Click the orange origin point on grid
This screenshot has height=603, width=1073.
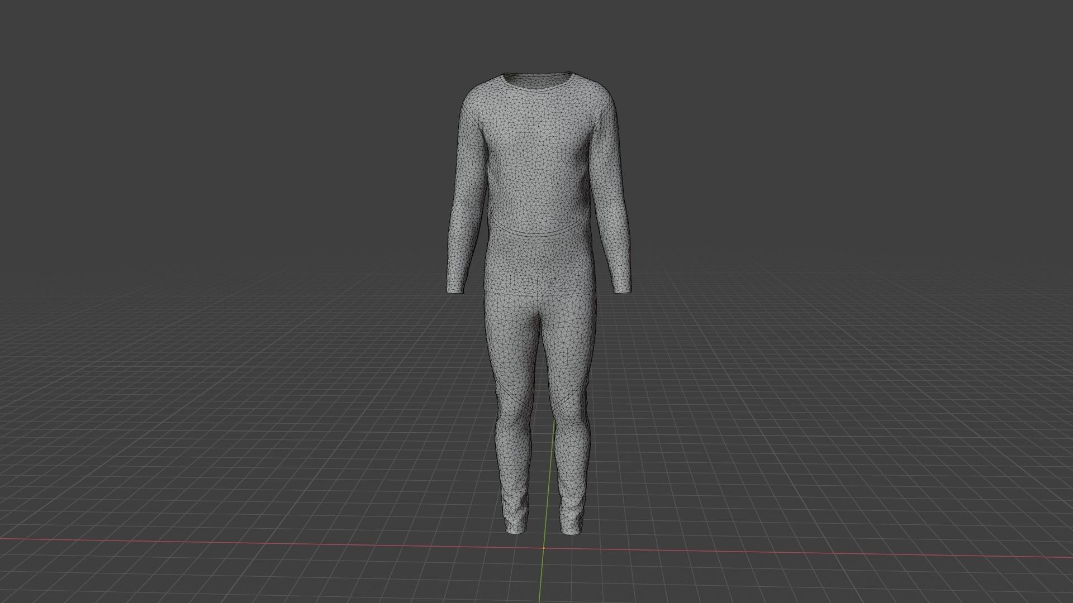point(543,548)
